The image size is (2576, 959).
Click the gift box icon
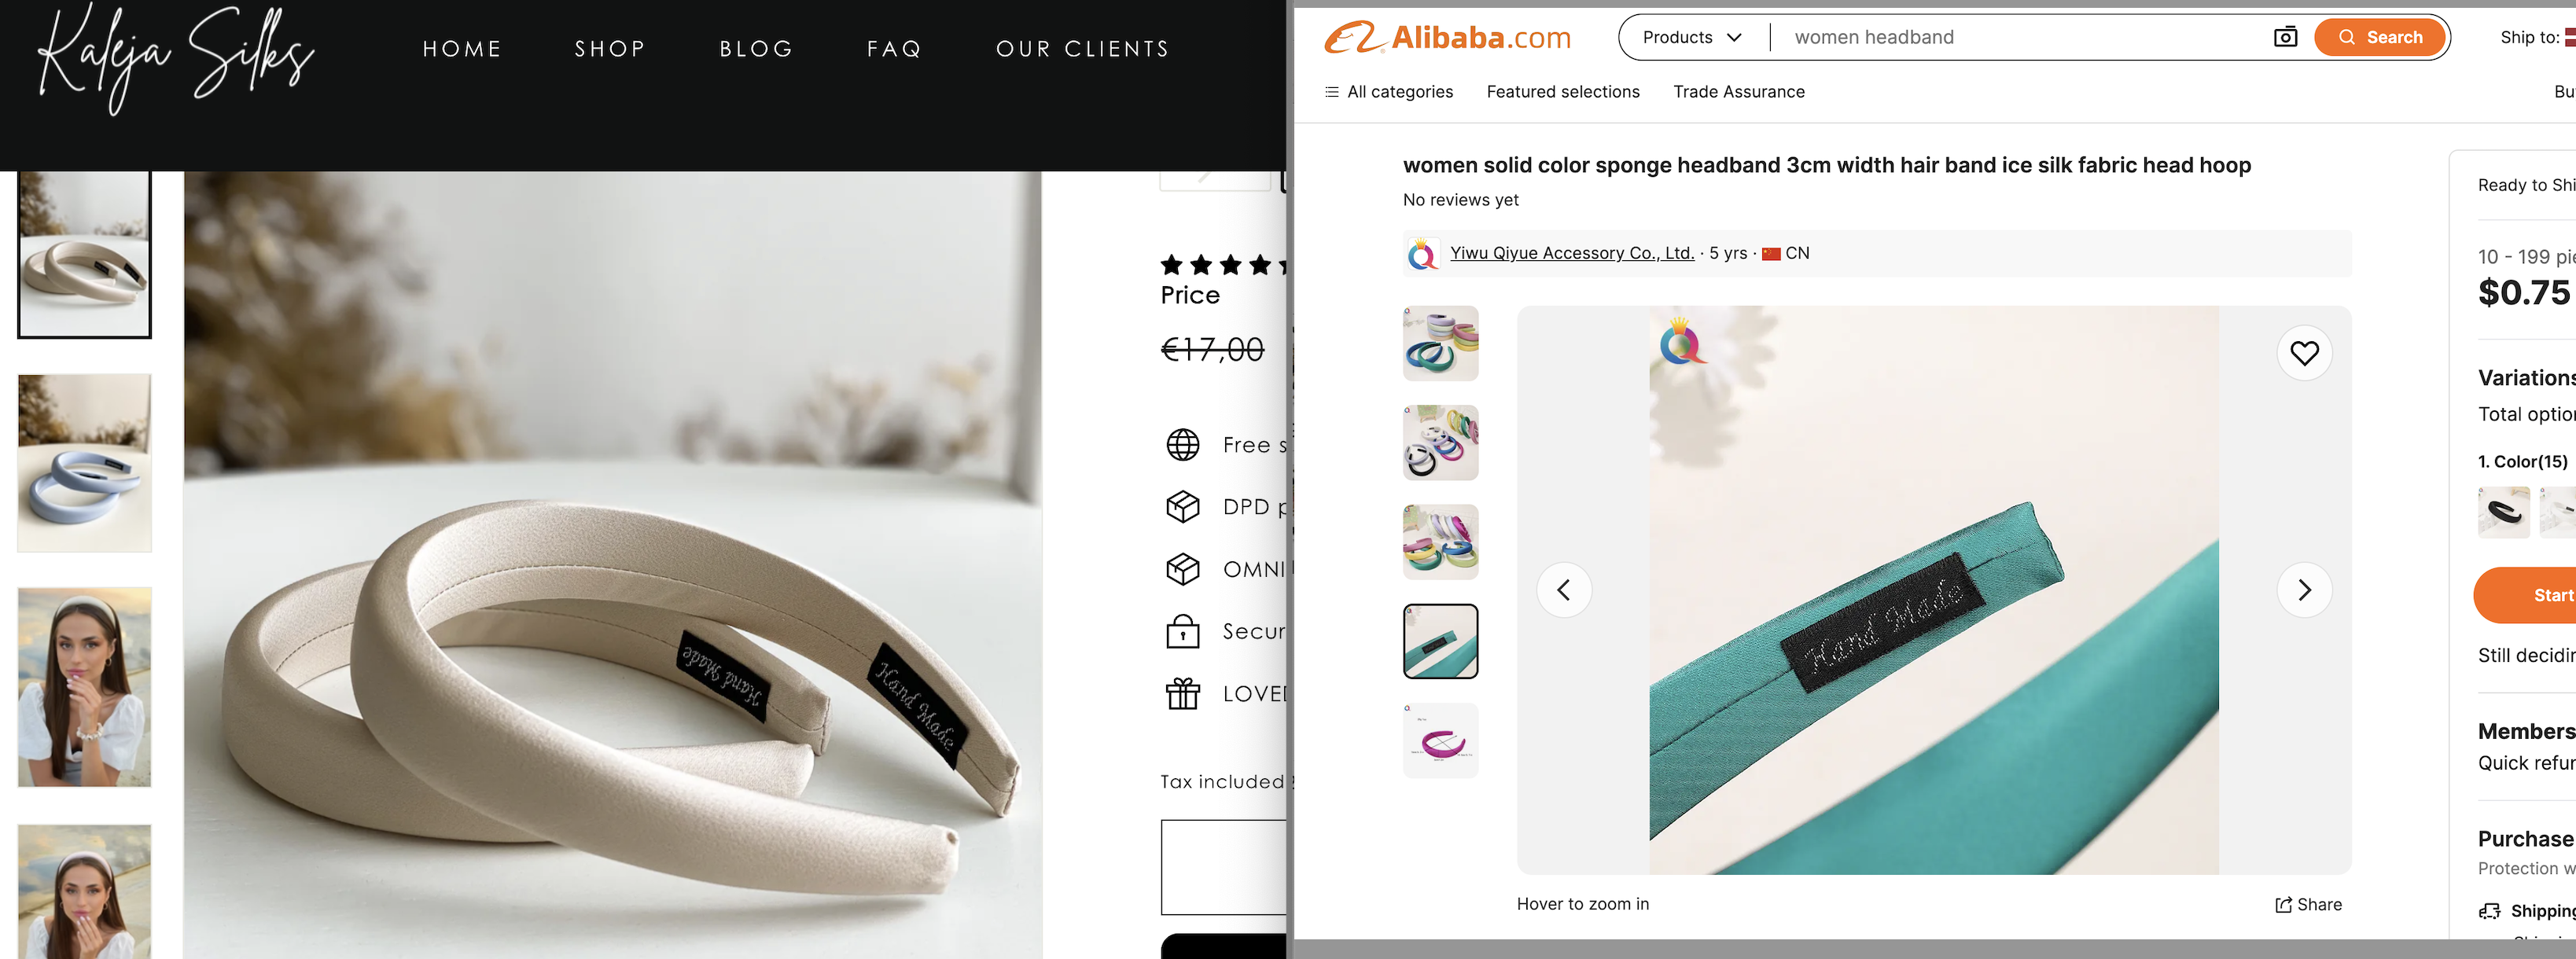(1183, 693)
